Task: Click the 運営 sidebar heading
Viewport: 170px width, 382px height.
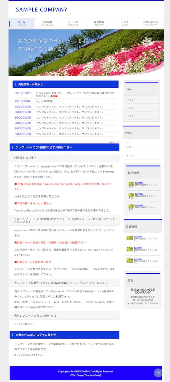Action: click(143, 280)
